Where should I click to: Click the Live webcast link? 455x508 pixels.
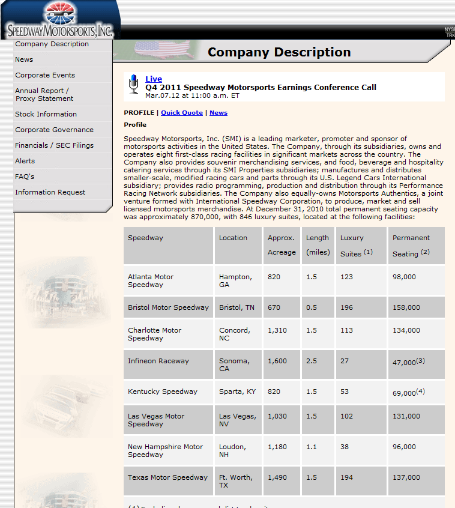pyautogui.click(x=154, y=79)
